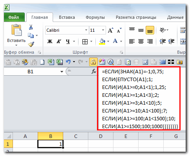The height and width of the screenshot is (156, 190).
Task: Open the underline style dropdown arrow
Action: click(x=74, y=42)
